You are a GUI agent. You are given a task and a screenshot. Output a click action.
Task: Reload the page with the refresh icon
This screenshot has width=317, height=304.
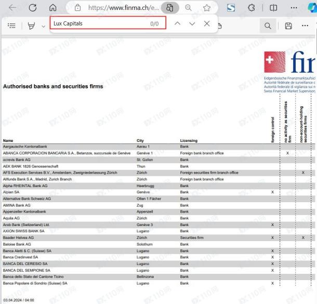(33, 8)
